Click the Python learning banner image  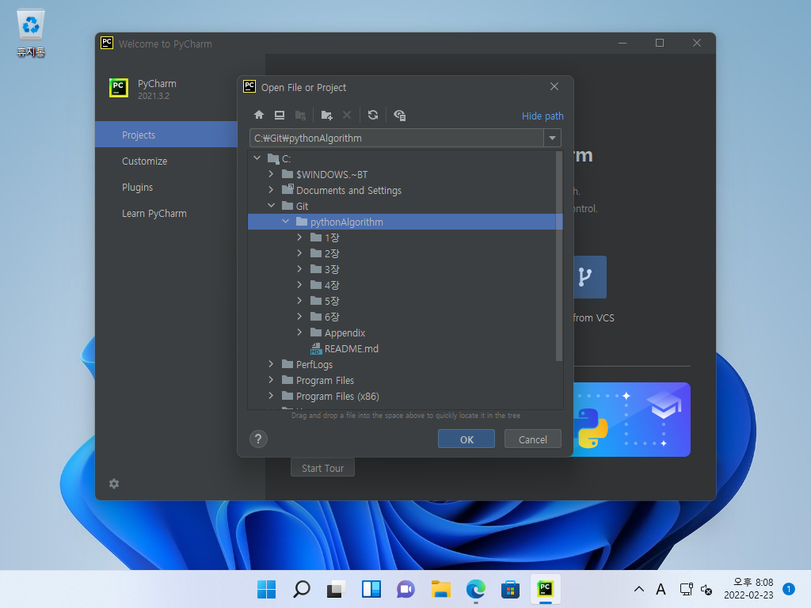631,420
